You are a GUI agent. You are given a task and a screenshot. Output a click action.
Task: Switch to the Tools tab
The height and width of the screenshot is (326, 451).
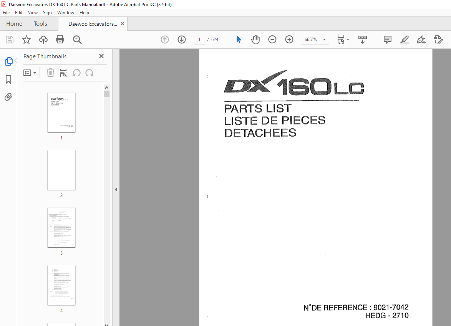[40, 24]
